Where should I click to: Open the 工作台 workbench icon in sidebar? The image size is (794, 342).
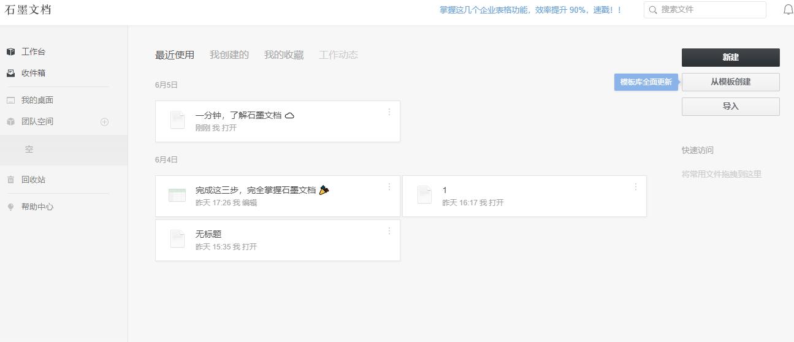[10, 52]
